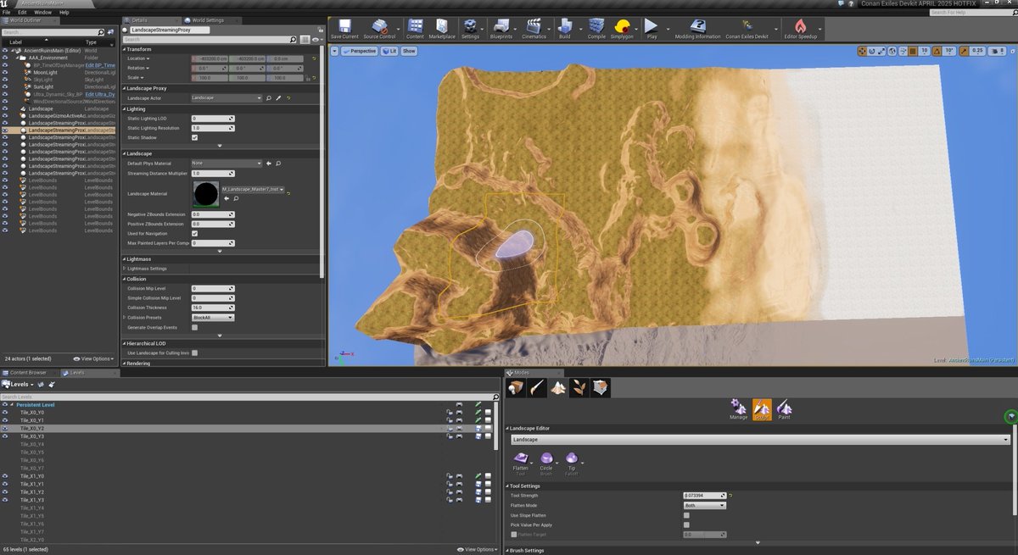Open the Circle brush selector
The image size is (1018, 555).
[x=546, y=463]
